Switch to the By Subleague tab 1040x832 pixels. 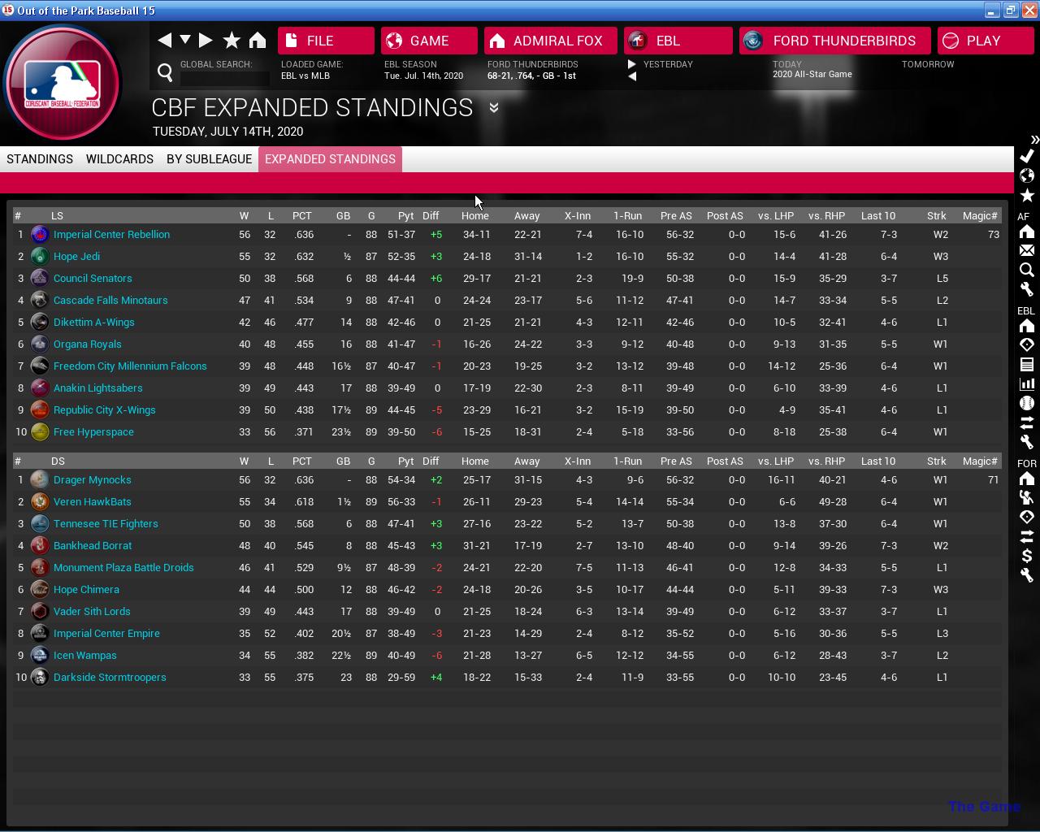[209, 159]
